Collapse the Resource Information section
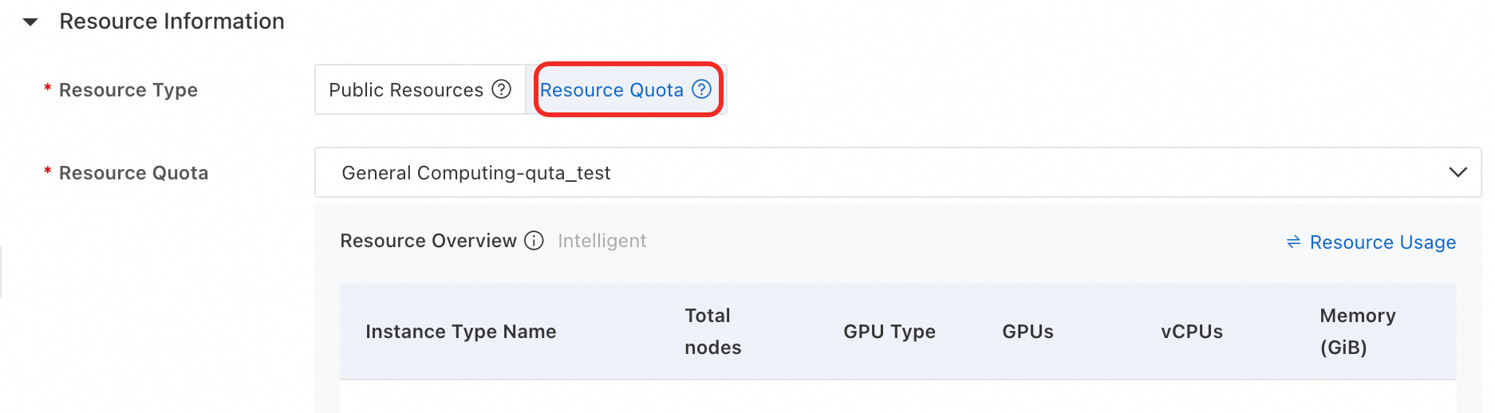This screenshot has height=413, width=1495. coord(30,22)
